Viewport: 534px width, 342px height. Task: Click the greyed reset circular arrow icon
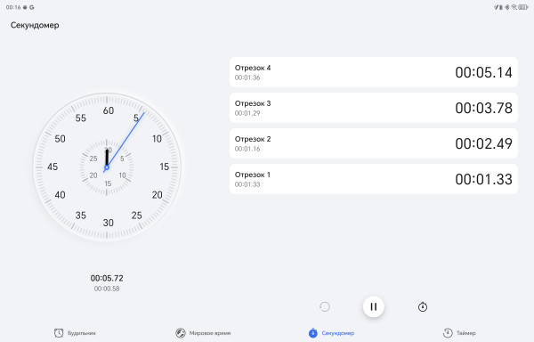325,306
